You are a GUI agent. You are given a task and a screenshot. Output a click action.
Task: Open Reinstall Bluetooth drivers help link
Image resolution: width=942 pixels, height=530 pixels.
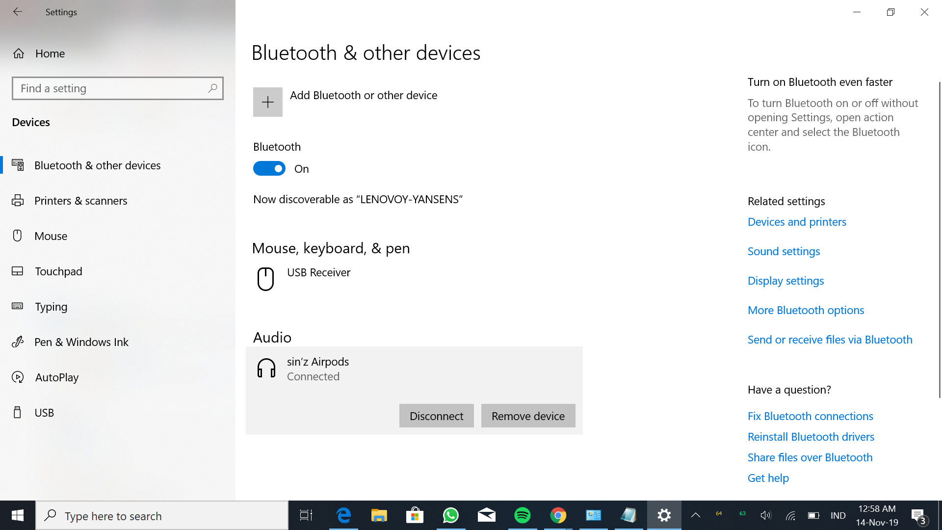tap(811, 437)
